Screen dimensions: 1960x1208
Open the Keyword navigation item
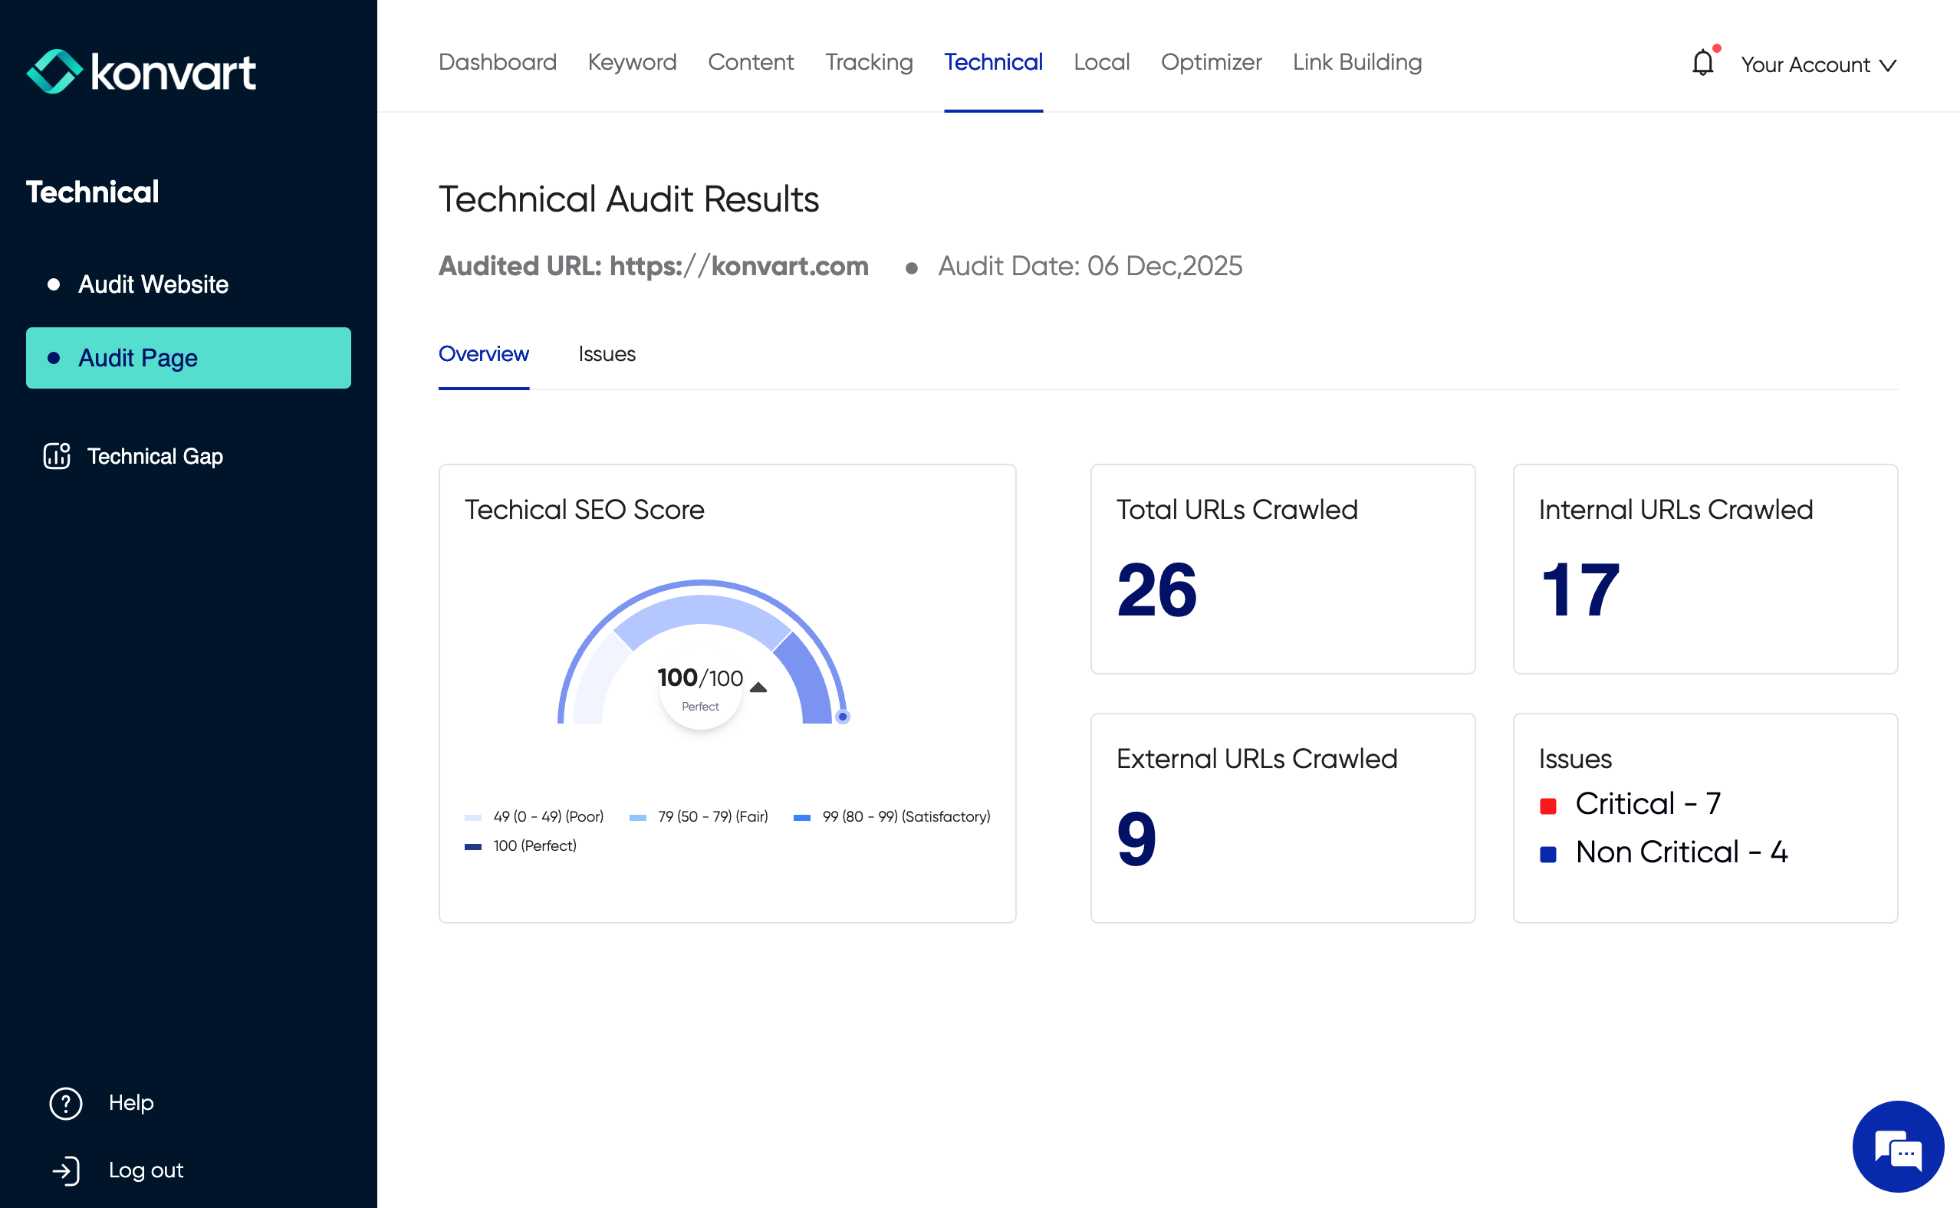coord(632,61)
